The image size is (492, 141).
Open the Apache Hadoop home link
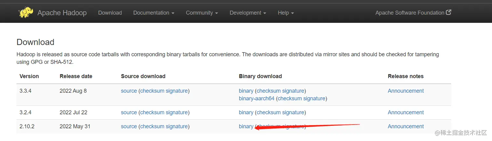62,13
